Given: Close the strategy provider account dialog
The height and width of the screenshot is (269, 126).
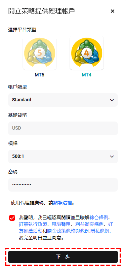Looking at the screenshot, I should click(113, 11).
